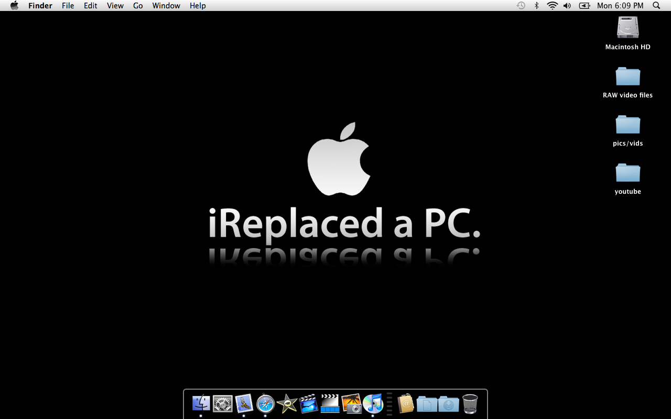Image resolution: width=671 pixels, height=419 pixels.
Task: Open the Finder menu
Action: [x=40, y=5]
